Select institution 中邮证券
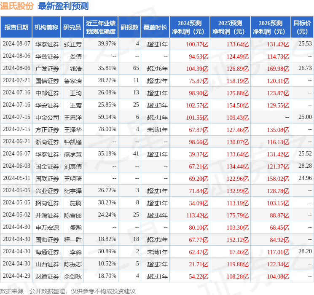 pos(47,93)
